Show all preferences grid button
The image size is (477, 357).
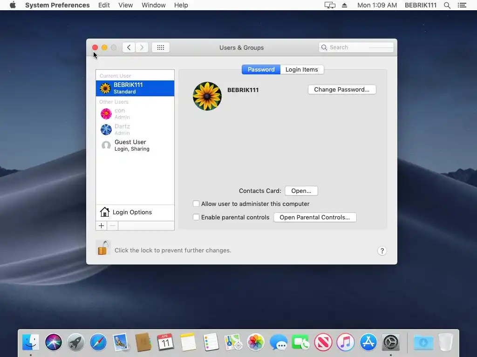(161, 47)
